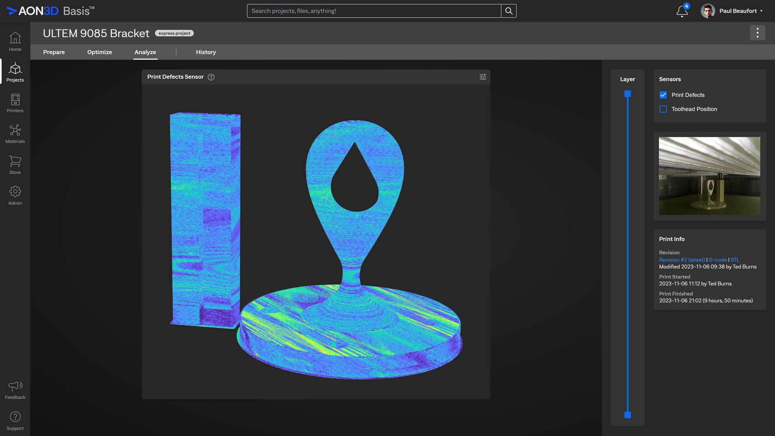Go to Printers in sidebar

click(x=15, y=103)
